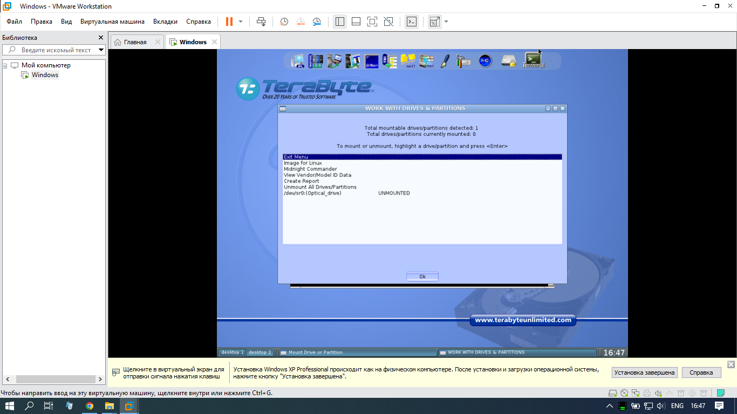Launch the Image for Linux (IFL) dock icon
This screenshot has height=414, width=737.
click(298, 61)
